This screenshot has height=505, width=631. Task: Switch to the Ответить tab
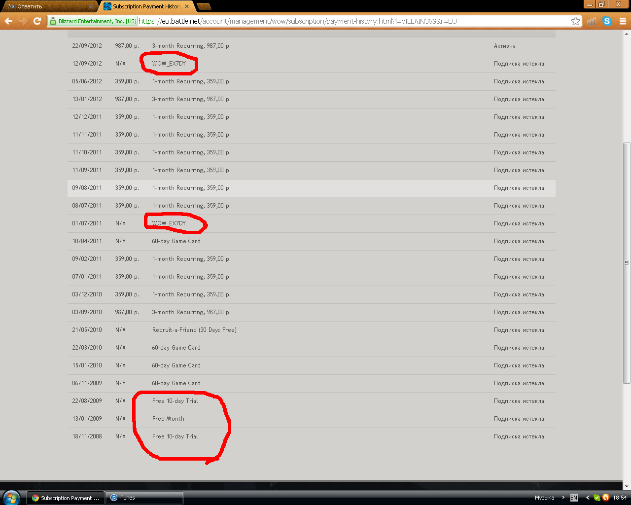(49, 6)
